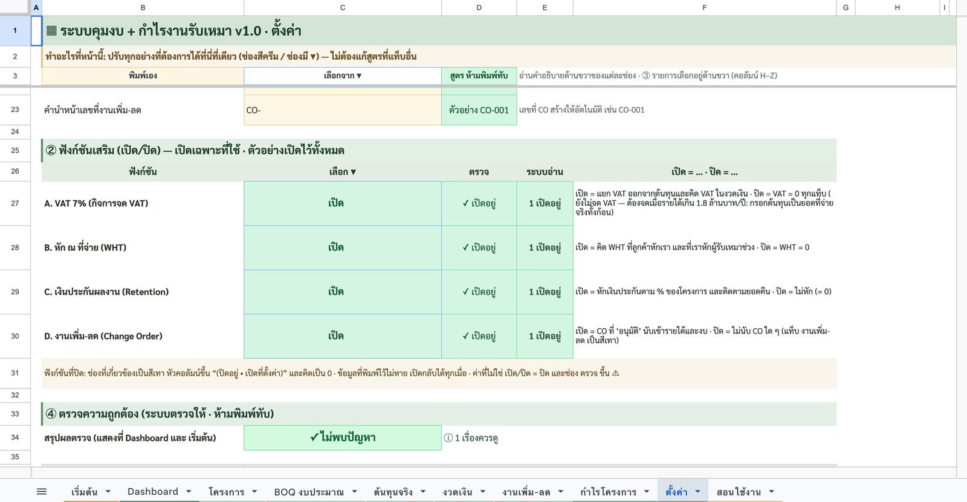Select row 27 header
Image resolution: width=967 pixels, height=502 pixels.
[15, 203]
